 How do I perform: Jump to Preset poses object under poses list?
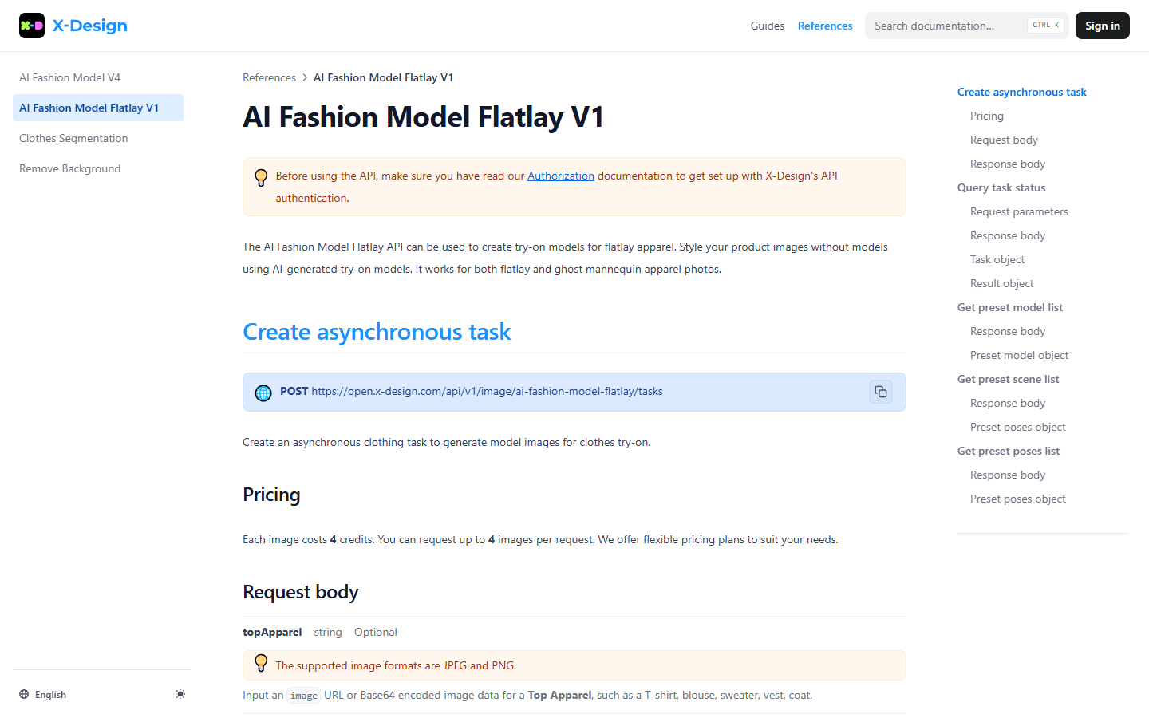pos(1018,499)
